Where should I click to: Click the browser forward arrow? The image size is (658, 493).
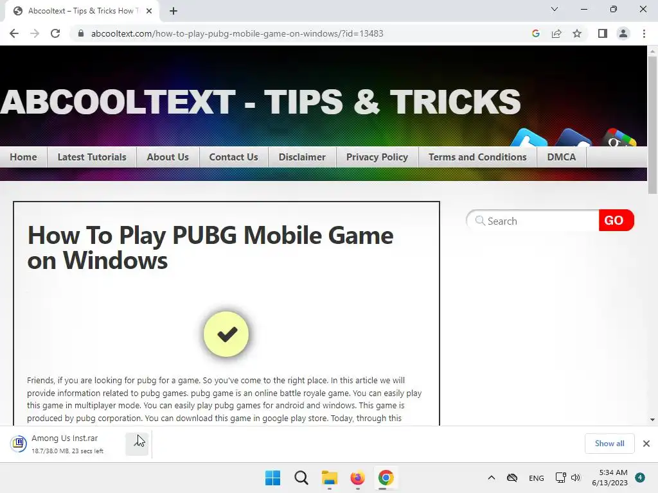point(35,33)
